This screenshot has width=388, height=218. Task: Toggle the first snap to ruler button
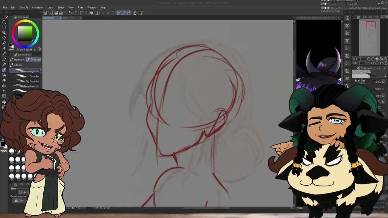(x=119, y=13)
